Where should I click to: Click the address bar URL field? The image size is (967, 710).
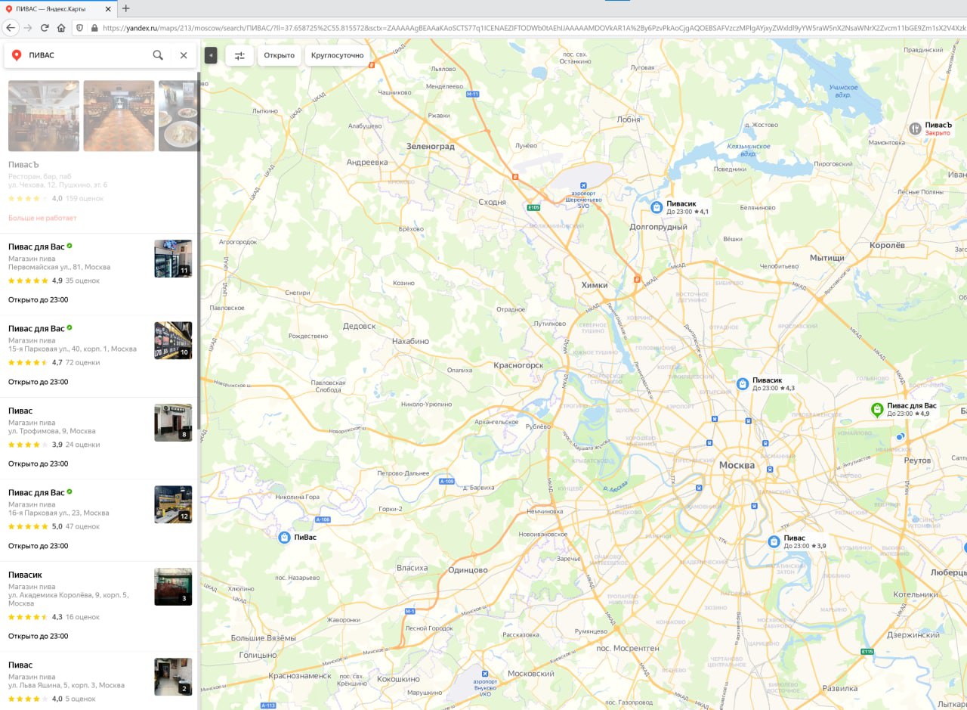click(x=533, y=27)
